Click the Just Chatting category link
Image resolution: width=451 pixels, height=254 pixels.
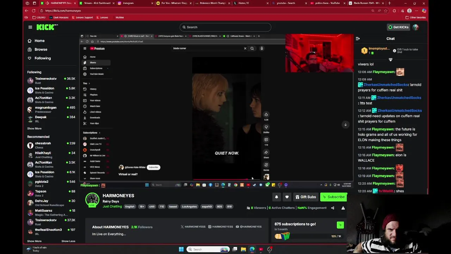tap(112, 206)
